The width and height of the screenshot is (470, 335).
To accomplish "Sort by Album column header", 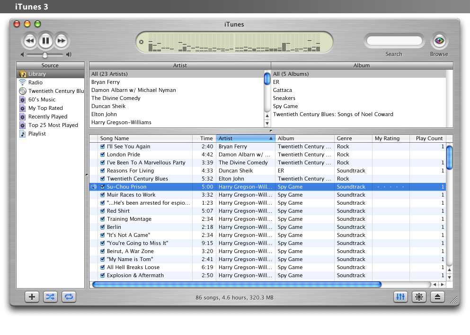I will (x=304, y=138).
